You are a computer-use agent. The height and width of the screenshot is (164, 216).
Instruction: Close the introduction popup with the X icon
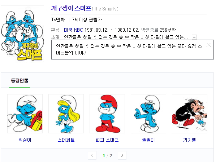pos(208,45)
